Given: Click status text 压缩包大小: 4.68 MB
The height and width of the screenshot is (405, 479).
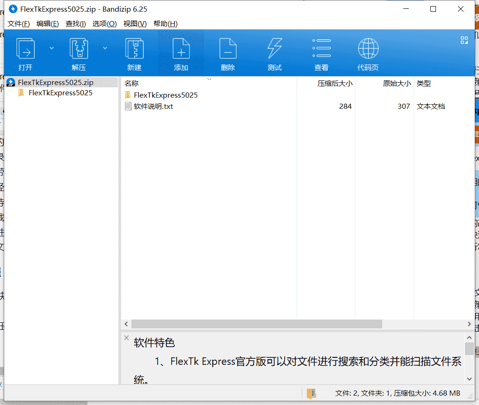Looking at the screenshot, I should (427, 393).
